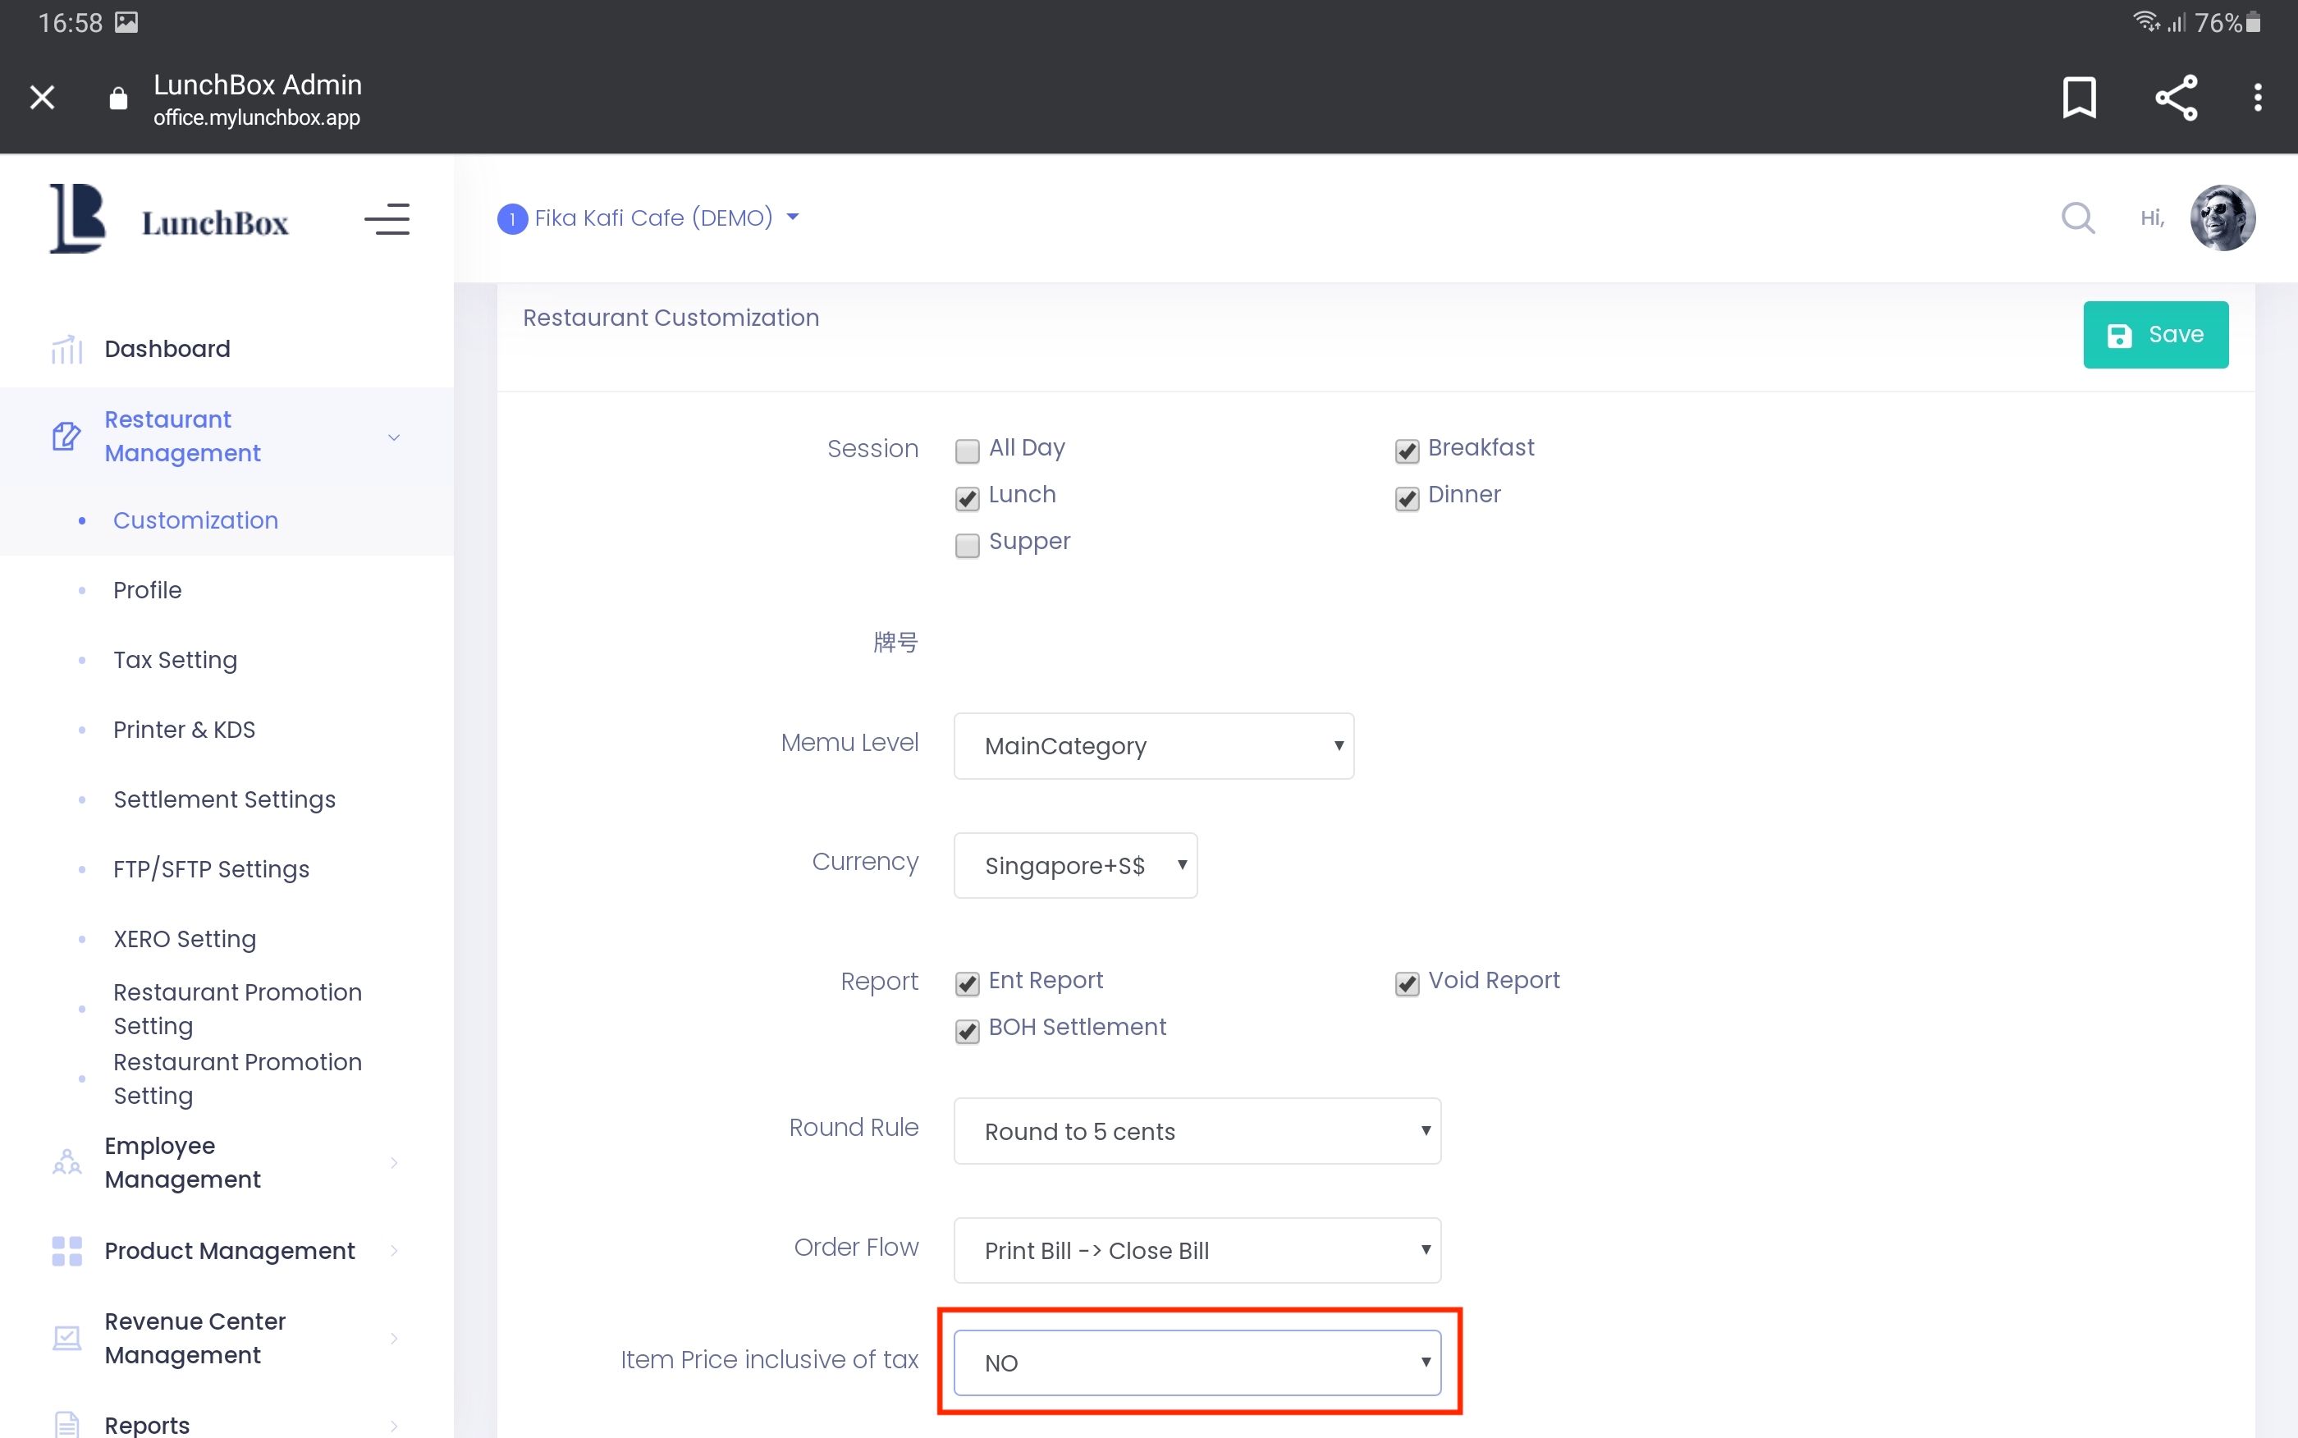The width and height of the screenshot is (2298, 1438).
Task: Check the Supper session checkbox
Action: tap(967, 544)
